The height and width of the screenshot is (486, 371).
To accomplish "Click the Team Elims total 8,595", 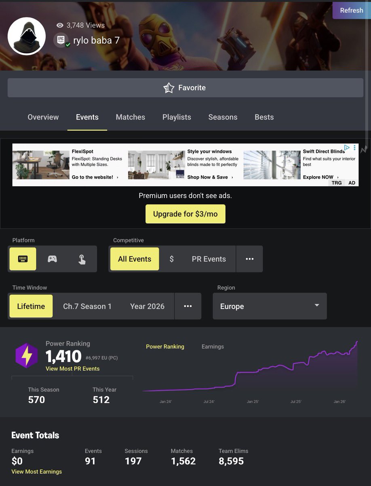I will 231,461.
